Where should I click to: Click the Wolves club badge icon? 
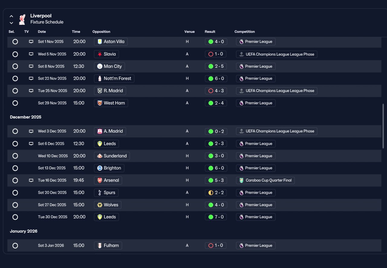pos(100,205)
